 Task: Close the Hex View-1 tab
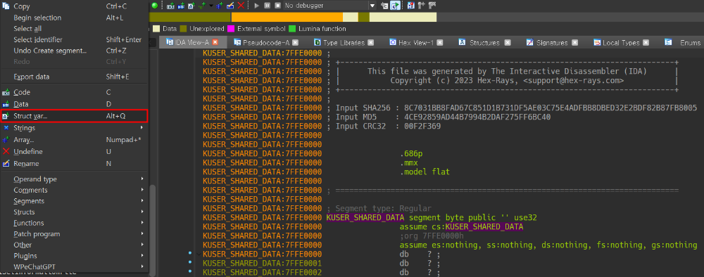(440, 43)
